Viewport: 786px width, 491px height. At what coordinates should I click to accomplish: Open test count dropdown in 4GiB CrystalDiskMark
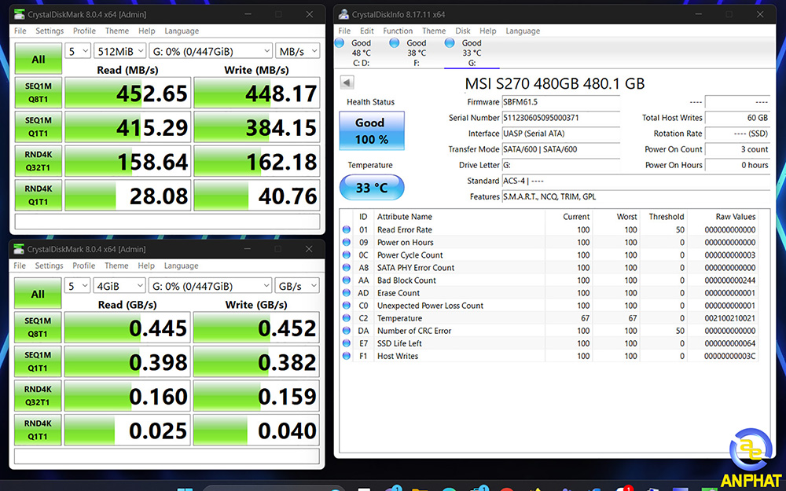(x=77, y=286)
